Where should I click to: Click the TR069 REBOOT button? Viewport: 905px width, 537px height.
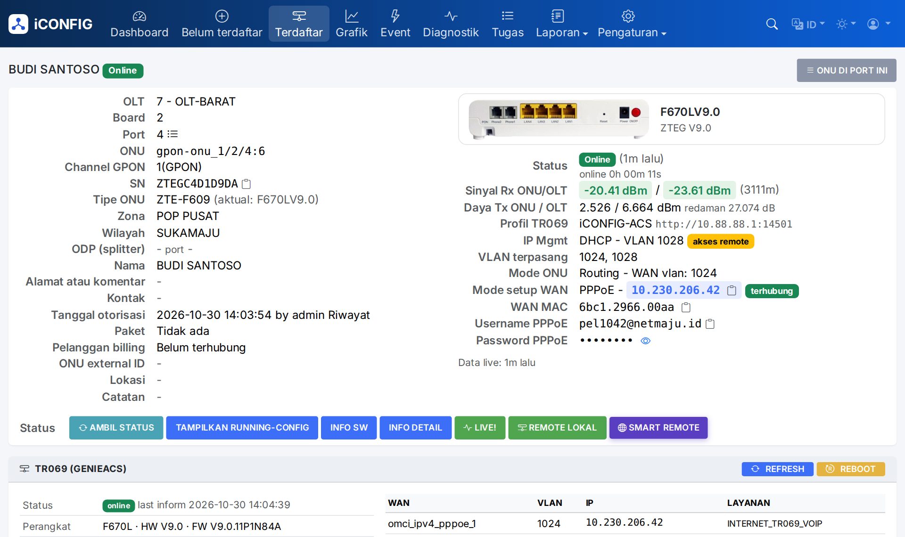point(851,469)
